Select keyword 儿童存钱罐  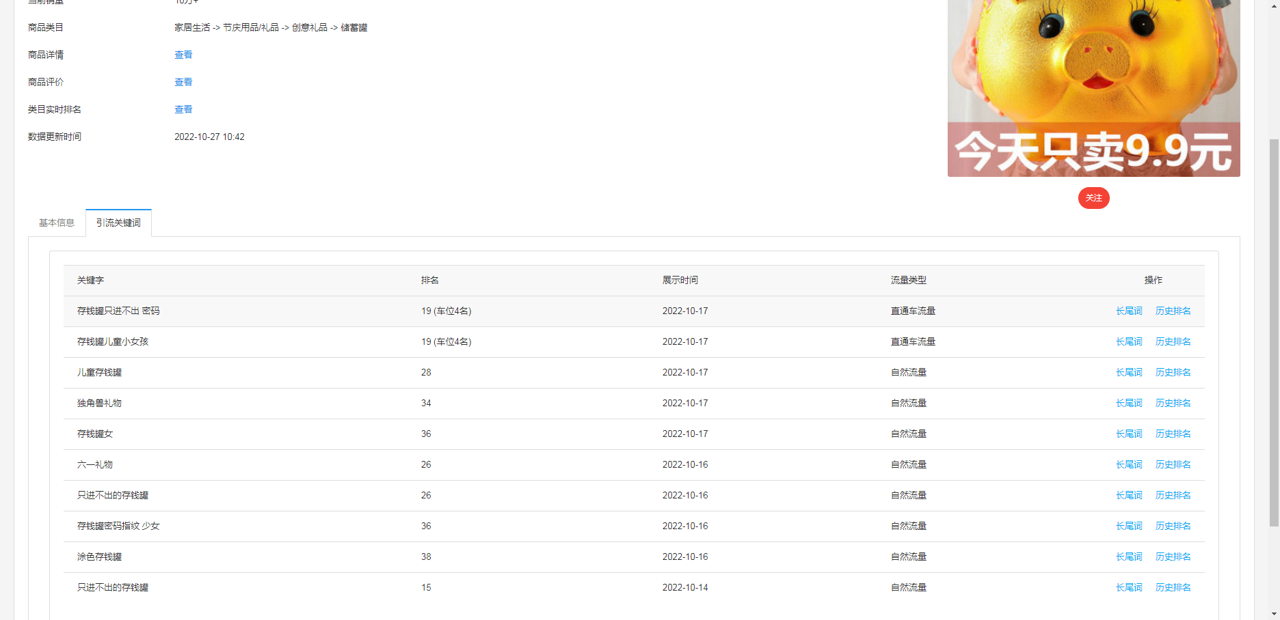click(x=99, y=372)
